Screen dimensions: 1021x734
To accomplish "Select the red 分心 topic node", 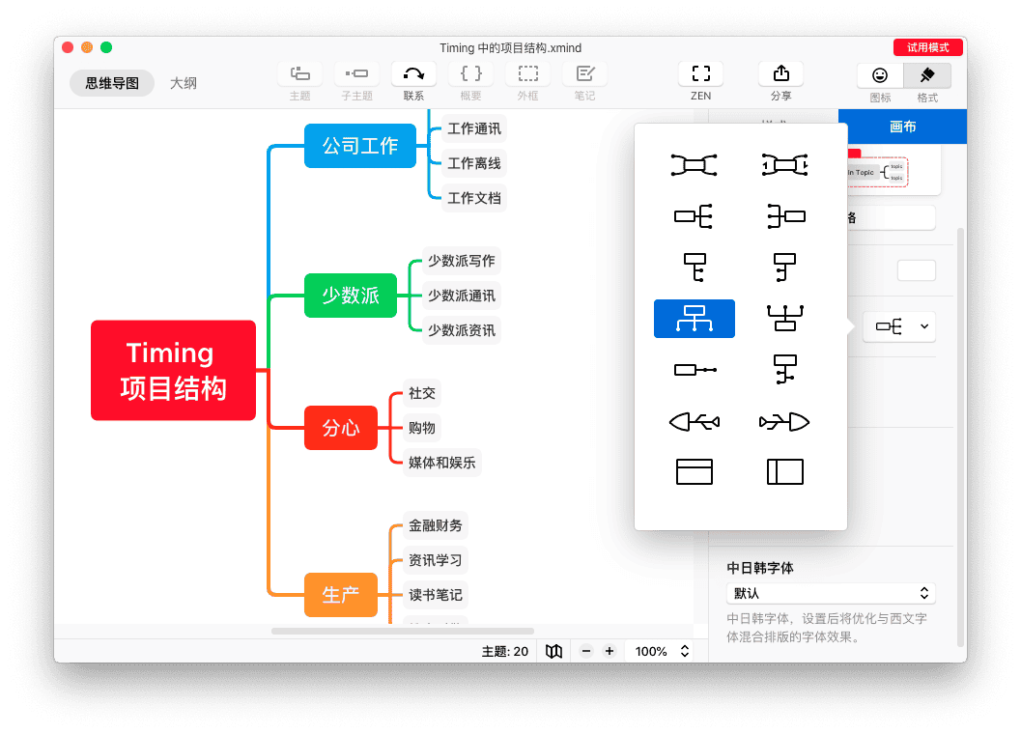I will (341, 428).
